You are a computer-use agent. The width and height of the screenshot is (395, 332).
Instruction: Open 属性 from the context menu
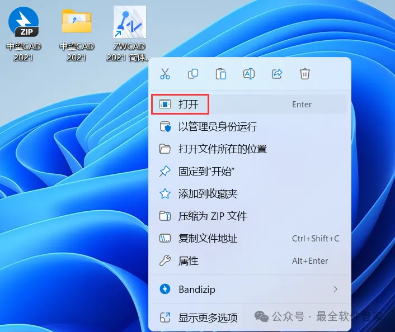point(249,261)
